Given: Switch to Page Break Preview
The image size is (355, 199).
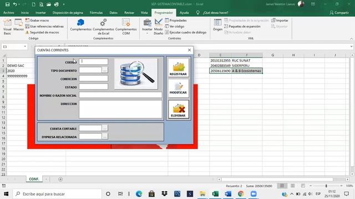Looking at the screenshot, I should coord(303,186).
